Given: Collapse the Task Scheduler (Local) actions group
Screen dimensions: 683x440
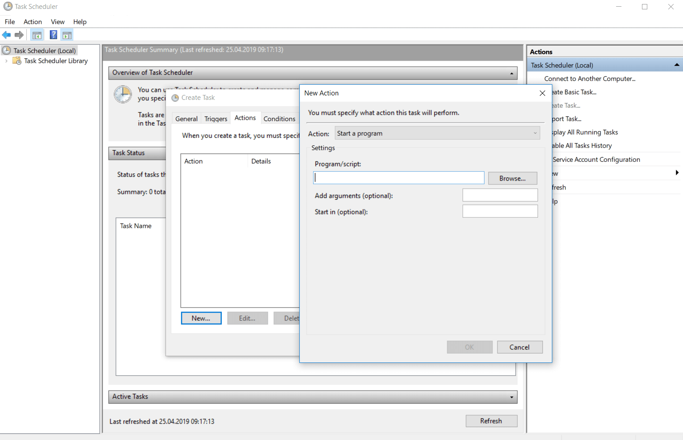Looking at the screenshot, I should click(676, 65).
